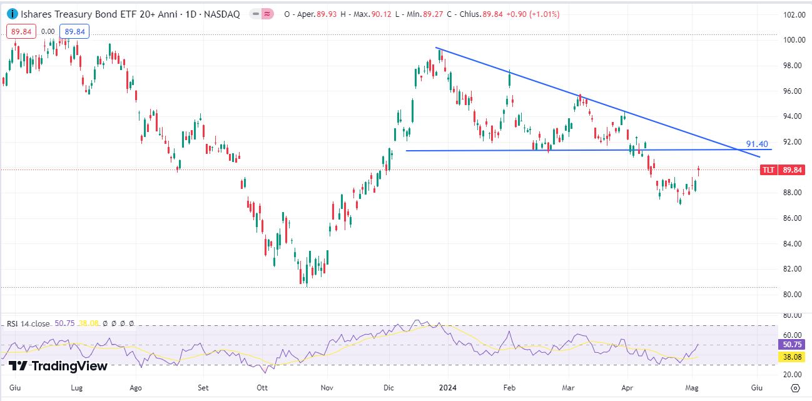Image resolution: width=812 pixels, height=401 pixels.
Task: Click 88.00 on the price axis
Action: tap(793, 193)
